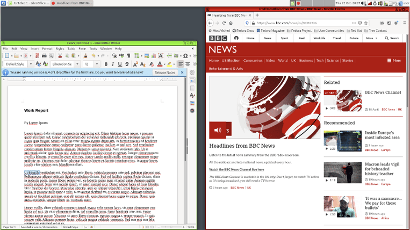Insert a chart using the toolbar icon
This screenshot has width=410, height=230.
coord(154,56)
